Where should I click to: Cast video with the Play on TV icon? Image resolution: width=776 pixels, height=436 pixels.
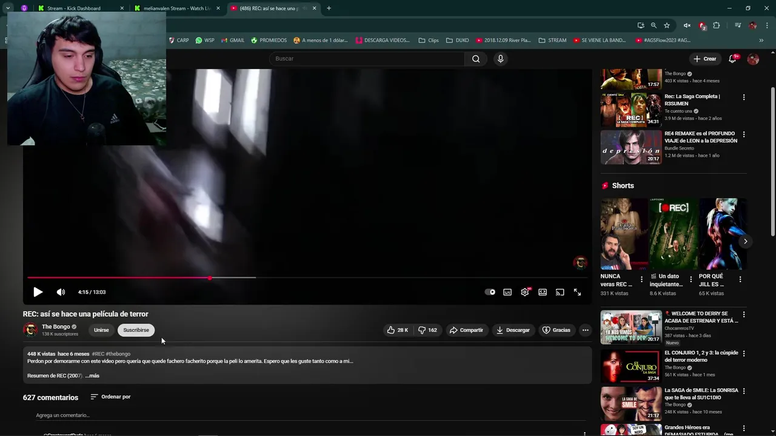point(560,292)
